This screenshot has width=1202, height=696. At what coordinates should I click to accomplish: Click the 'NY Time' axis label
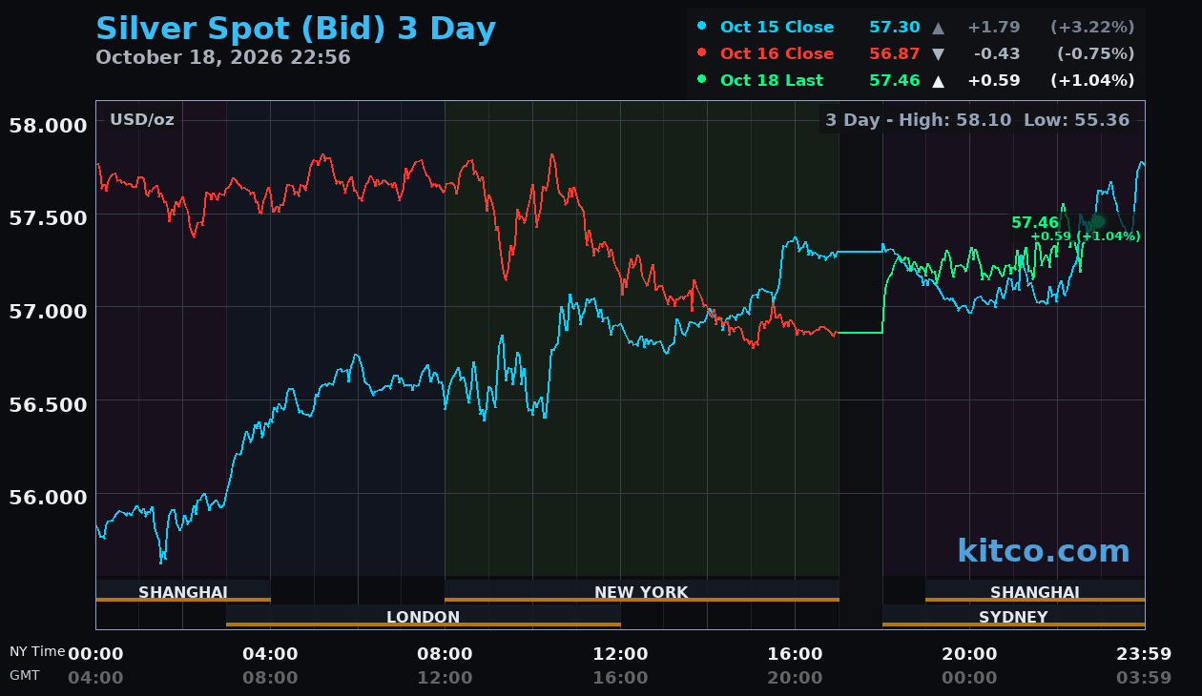tap(37, 651)
